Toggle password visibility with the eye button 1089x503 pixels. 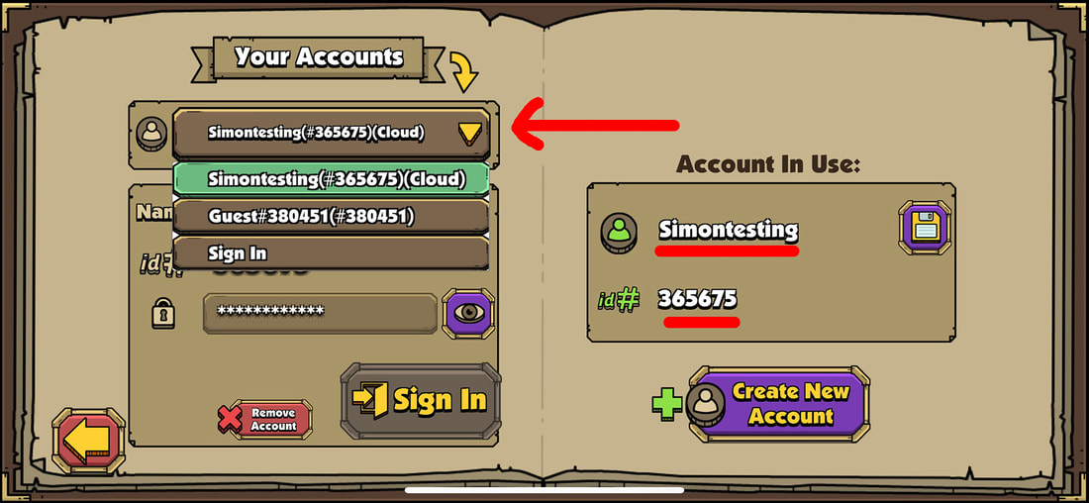coord(468,313)
